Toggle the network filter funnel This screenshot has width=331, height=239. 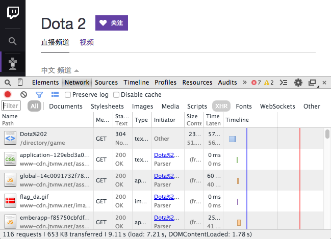pos(39,95)
